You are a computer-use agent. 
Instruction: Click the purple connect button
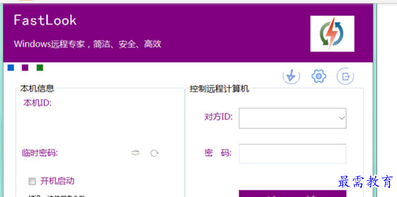tap(292, 193)
